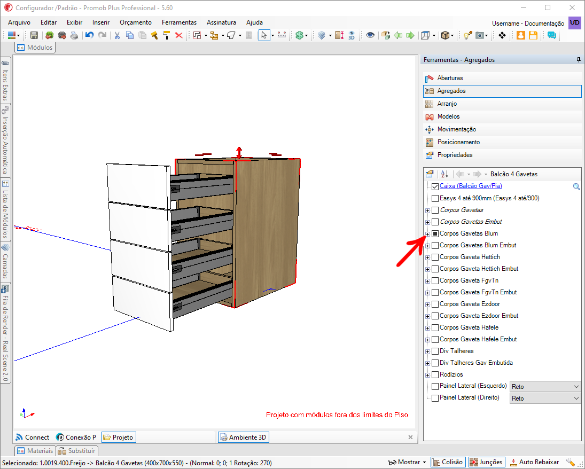Click the blue chat bubble icon
The image size is (585, 469).
[x=551, y=35]
